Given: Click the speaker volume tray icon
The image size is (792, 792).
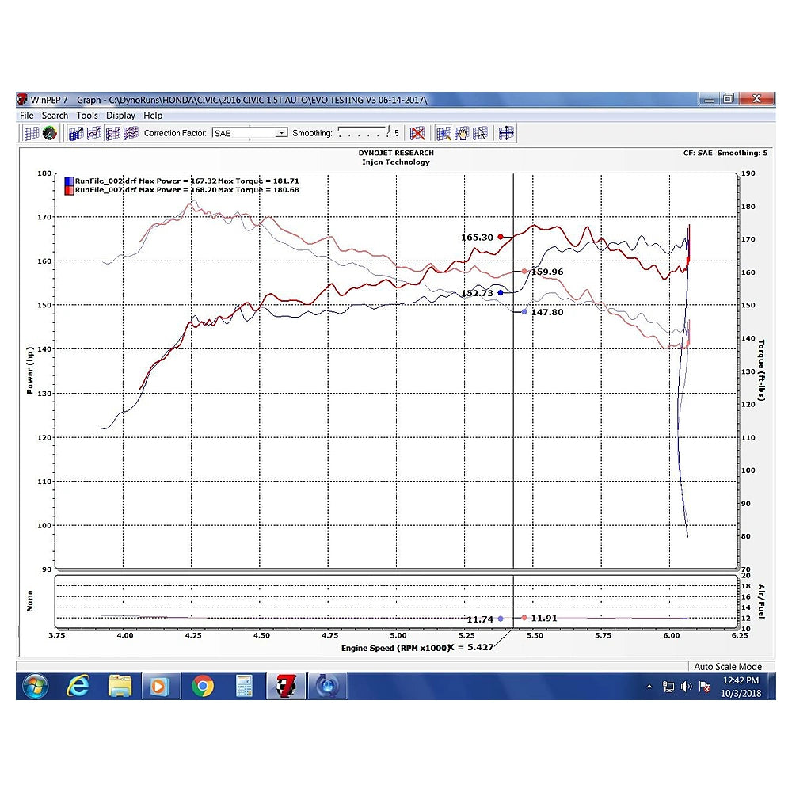Looking at the screenshot, I should (x=686, y=687).
